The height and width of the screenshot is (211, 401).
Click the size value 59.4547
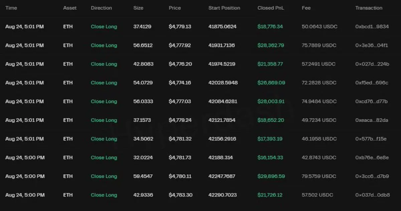[143, 176]
